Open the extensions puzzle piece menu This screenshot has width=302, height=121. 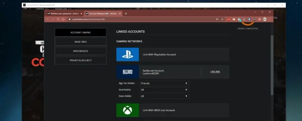pos(259,19)
